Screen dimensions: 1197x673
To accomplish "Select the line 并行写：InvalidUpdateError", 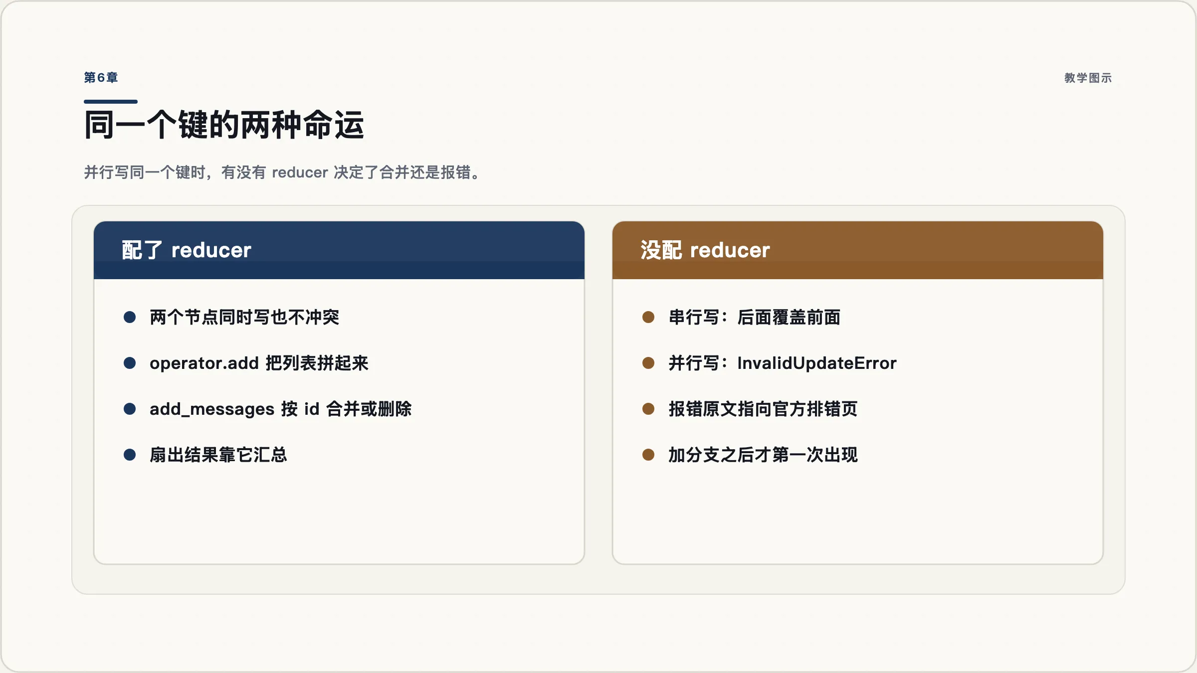I will (x=783, y=363).
